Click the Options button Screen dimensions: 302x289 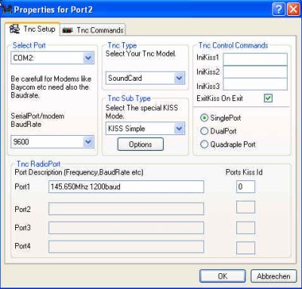(x=140, y=144)
